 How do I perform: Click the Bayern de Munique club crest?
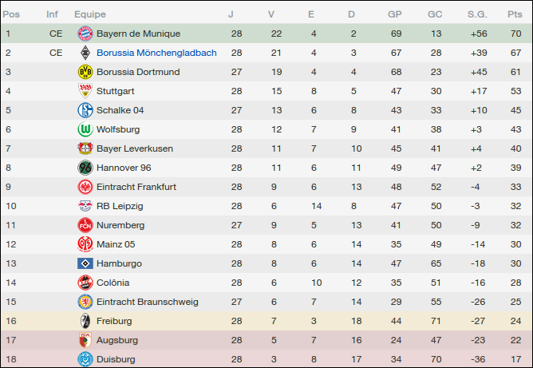(85, 34)
